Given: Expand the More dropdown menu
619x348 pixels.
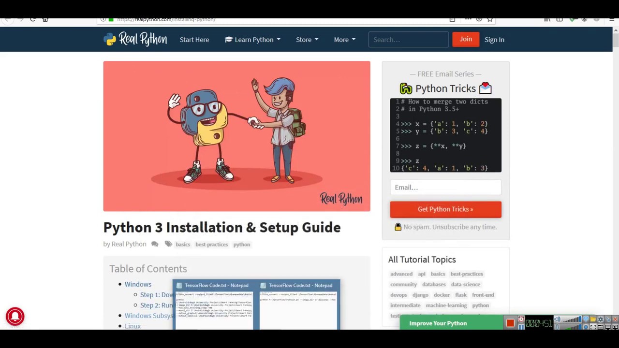Looking at the screenshot, I should (344, 40).
